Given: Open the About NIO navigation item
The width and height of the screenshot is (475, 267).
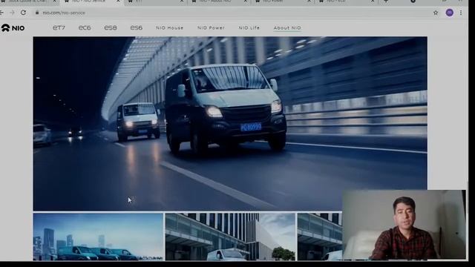Looking at the screenshot, I should coord(287,28).
